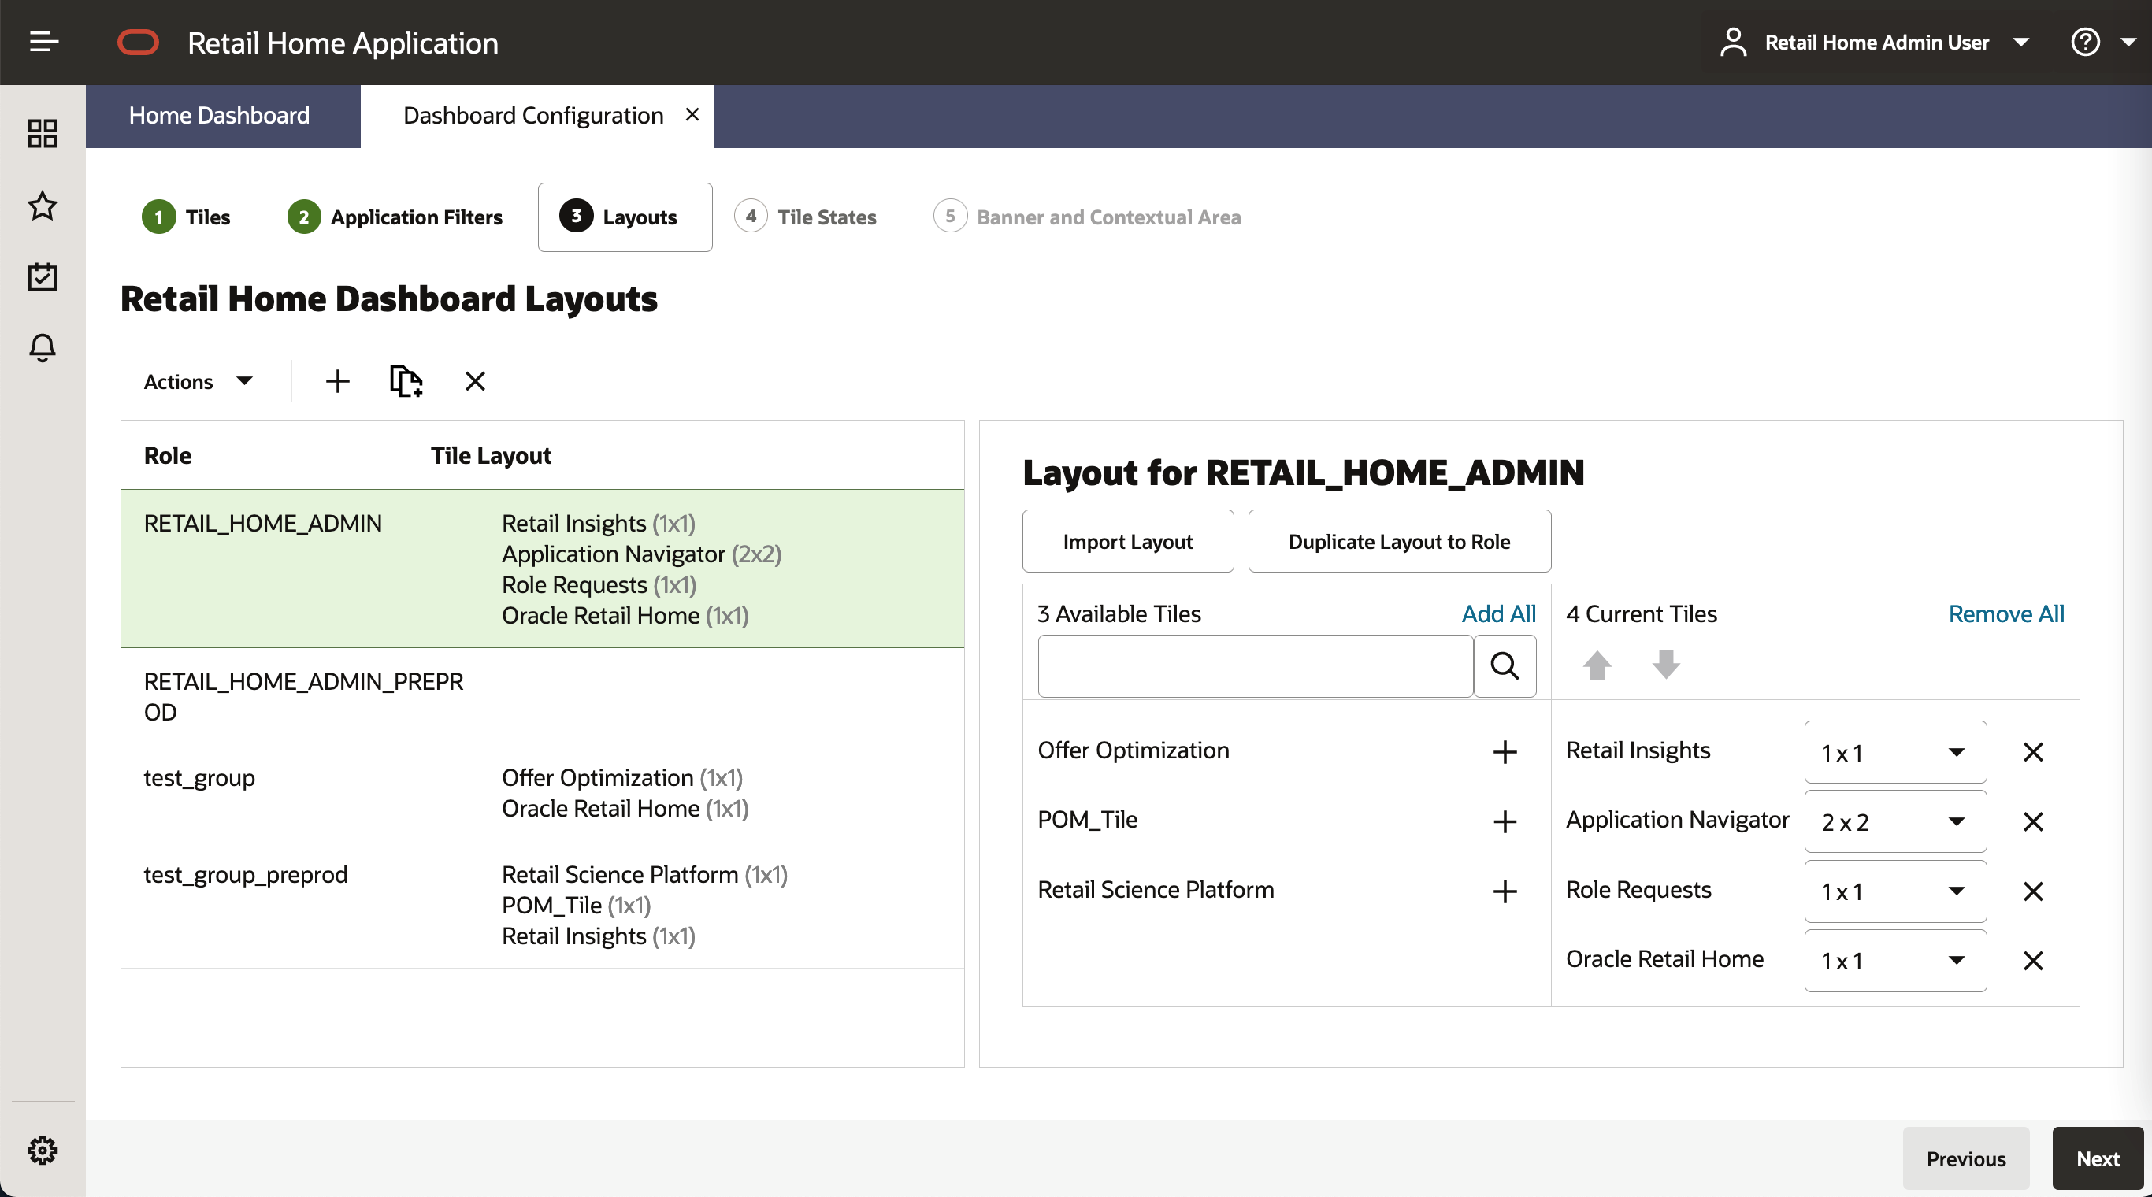Screen dimensions: 2152x1197
Task: Click the Remove All link
Action: click(x=2005, y=614)
